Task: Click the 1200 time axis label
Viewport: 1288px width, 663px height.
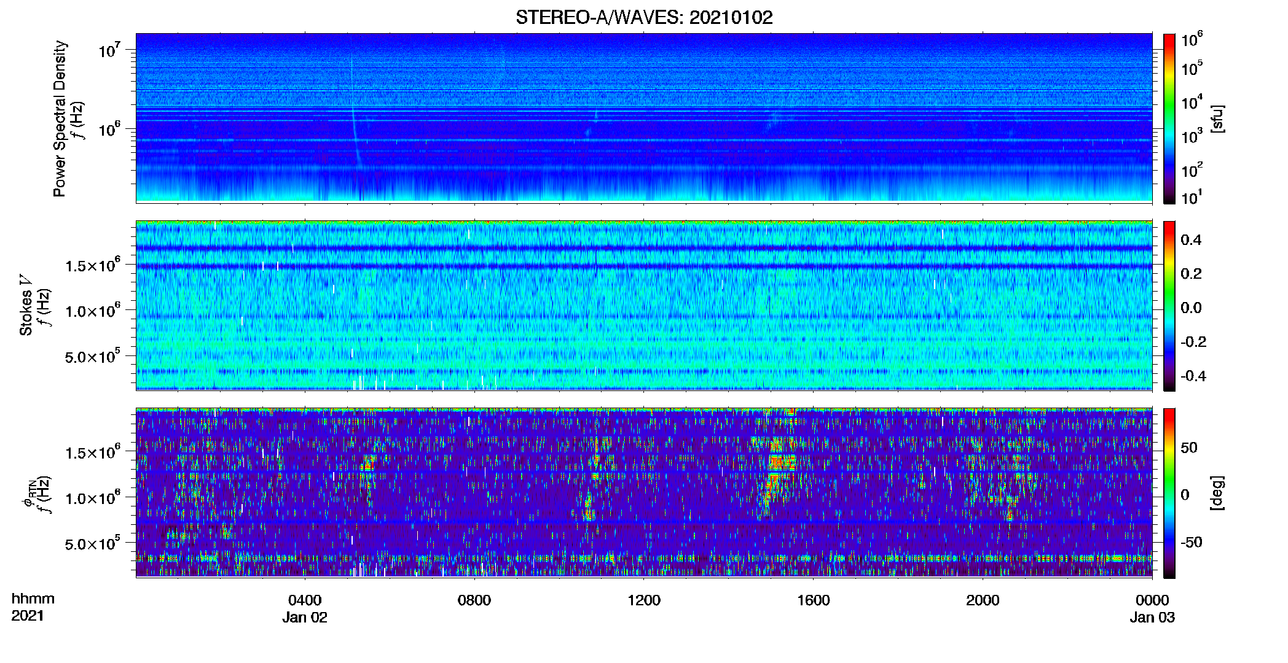Action: tap(644, 600)
